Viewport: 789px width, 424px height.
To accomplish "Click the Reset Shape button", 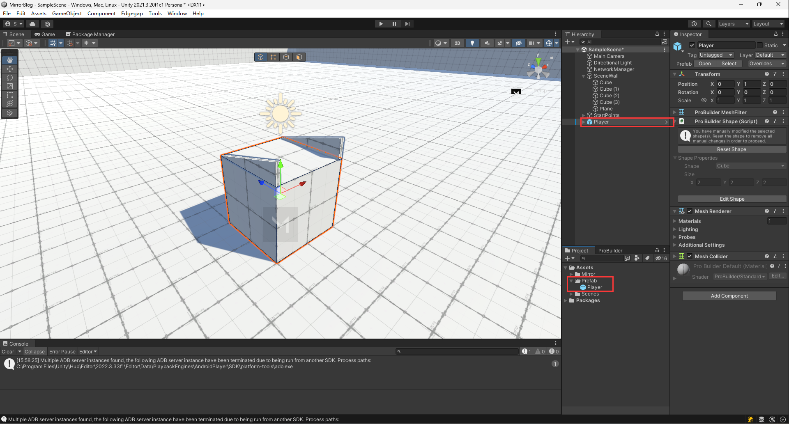I will (x=732, y=149).
